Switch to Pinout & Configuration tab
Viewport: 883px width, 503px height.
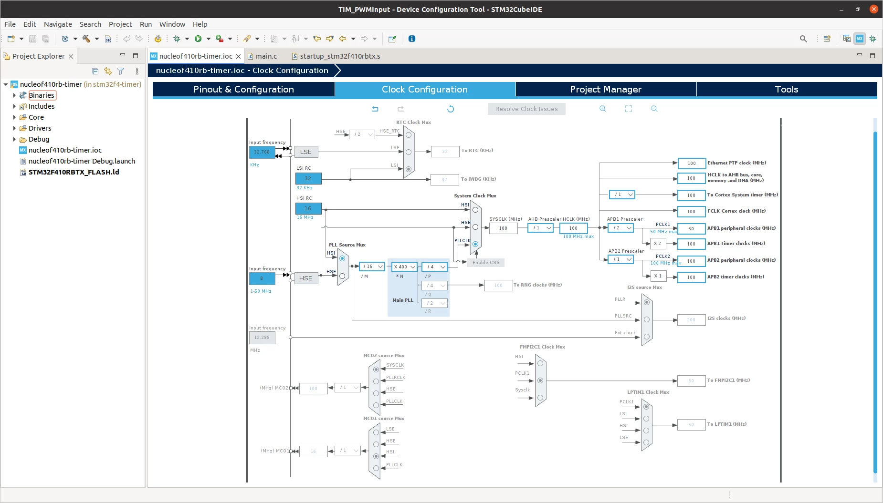(243, 89)
